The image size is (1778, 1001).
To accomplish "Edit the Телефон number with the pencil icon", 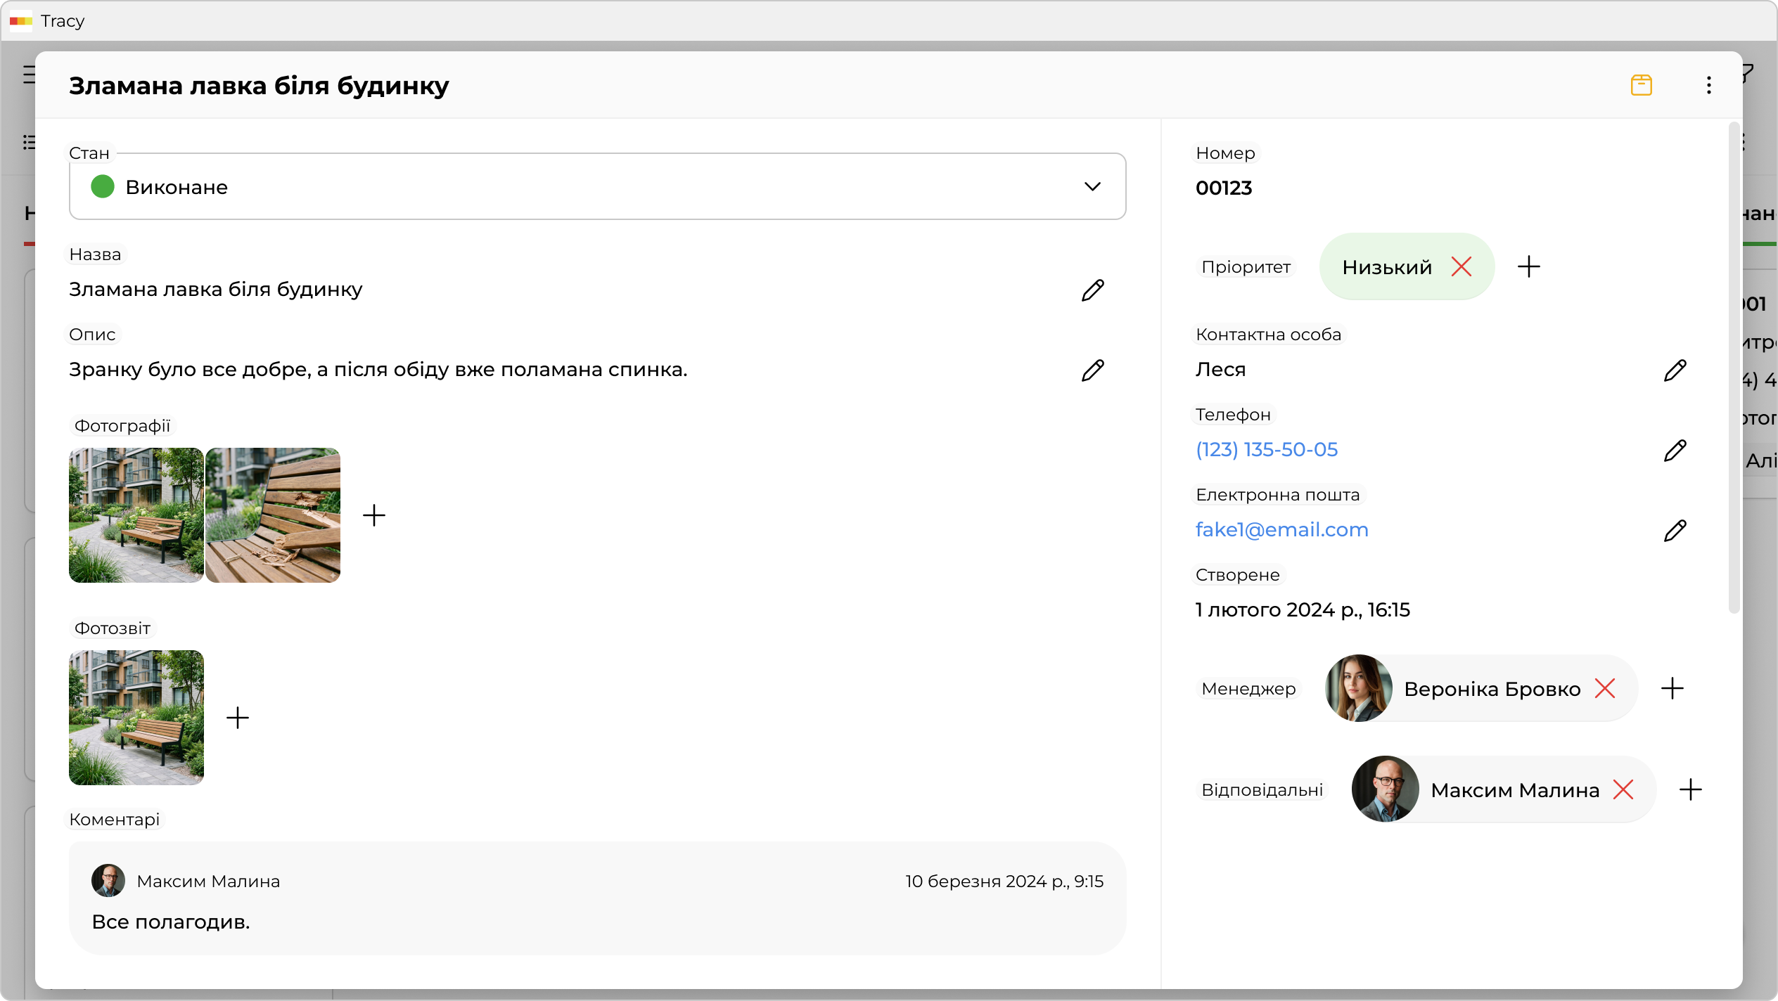I will click(1675, 451).
